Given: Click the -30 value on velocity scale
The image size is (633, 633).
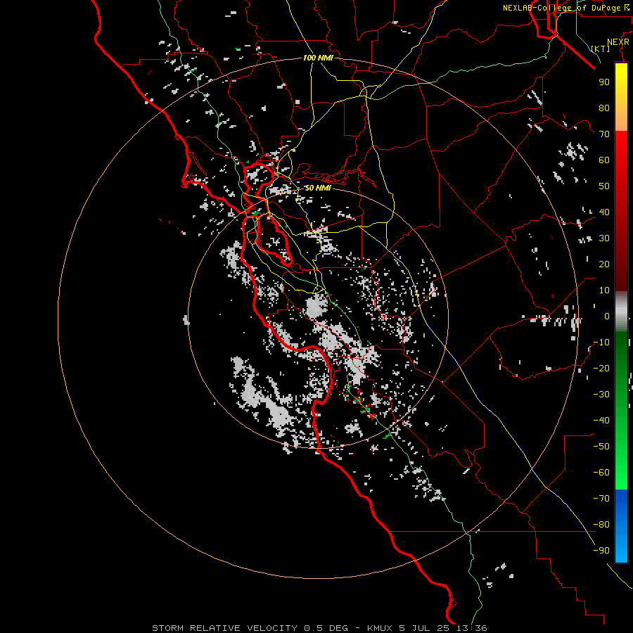Looking at the screenshot, I should click(x=601, y=395).
